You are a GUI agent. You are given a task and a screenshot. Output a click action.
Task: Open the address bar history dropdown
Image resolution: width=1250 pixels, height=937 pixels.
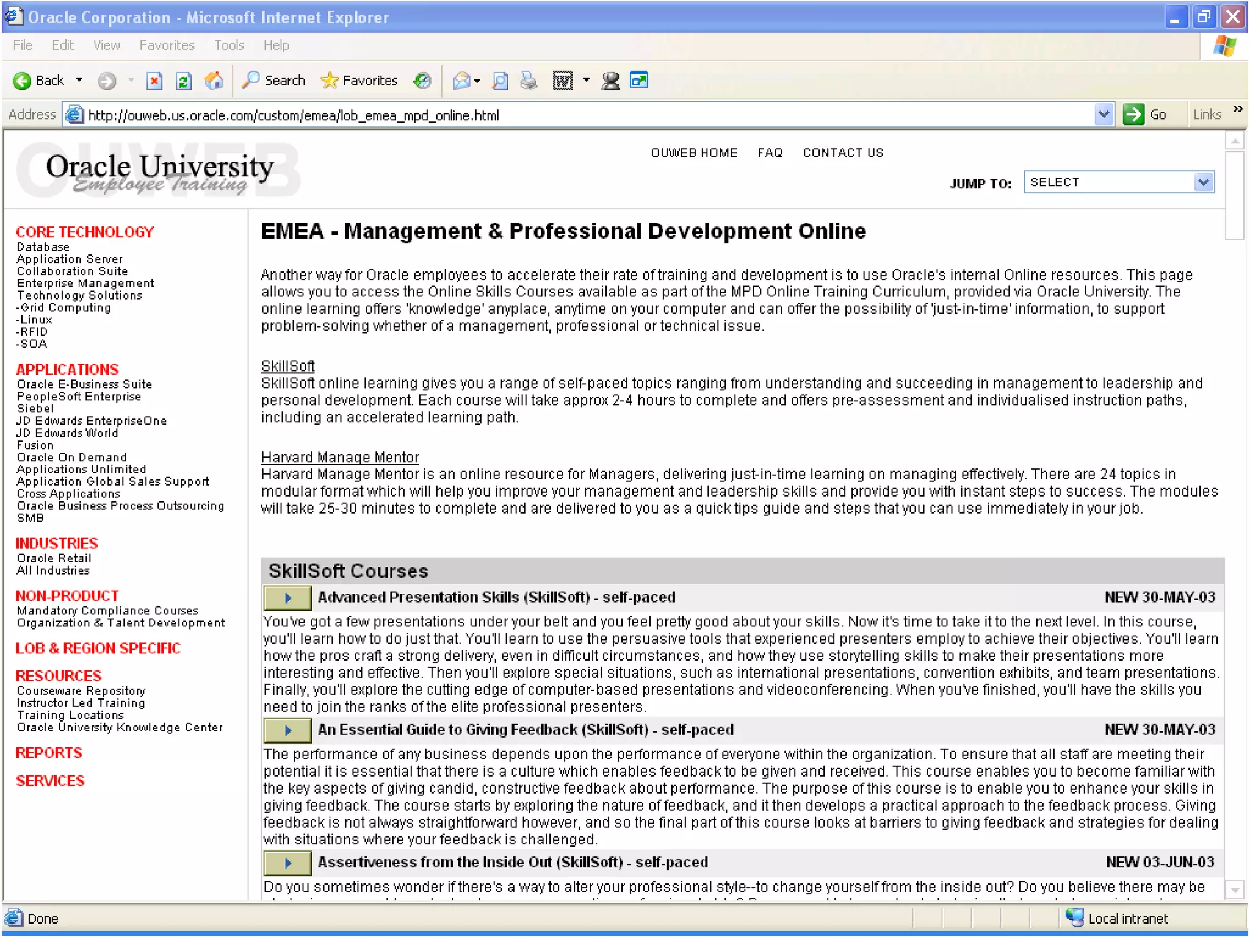point(1103,114)
